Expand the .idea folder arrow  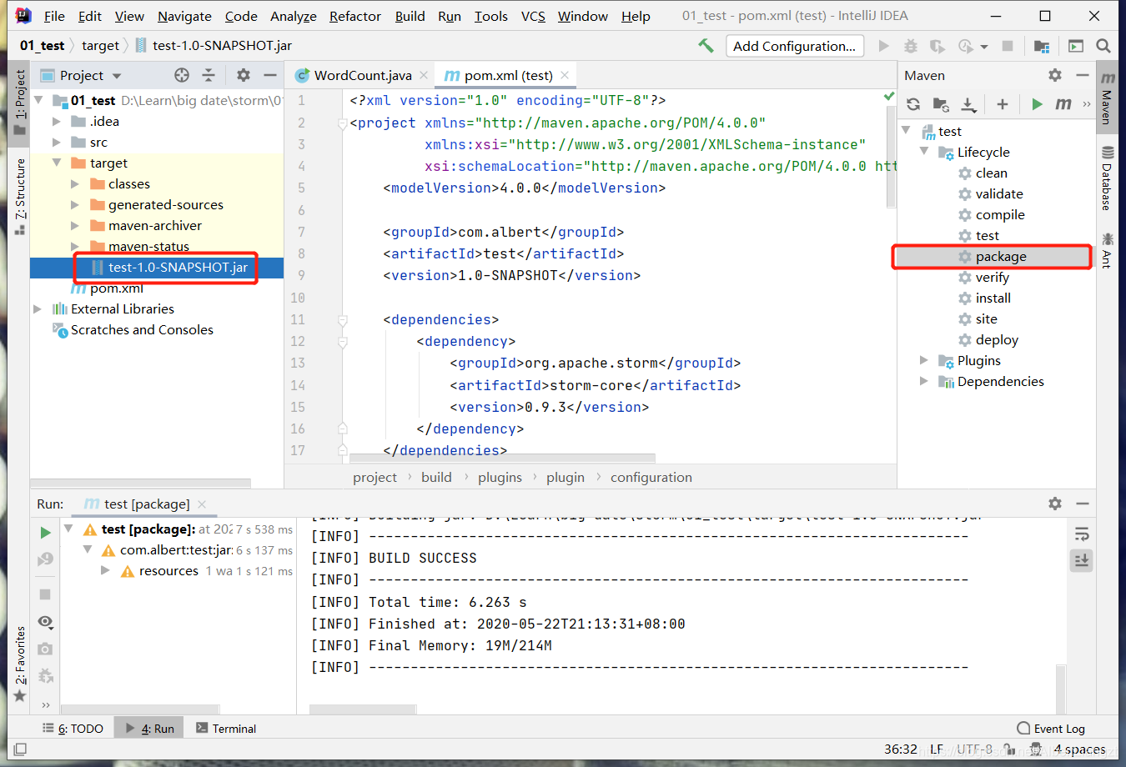pos(57,122)
